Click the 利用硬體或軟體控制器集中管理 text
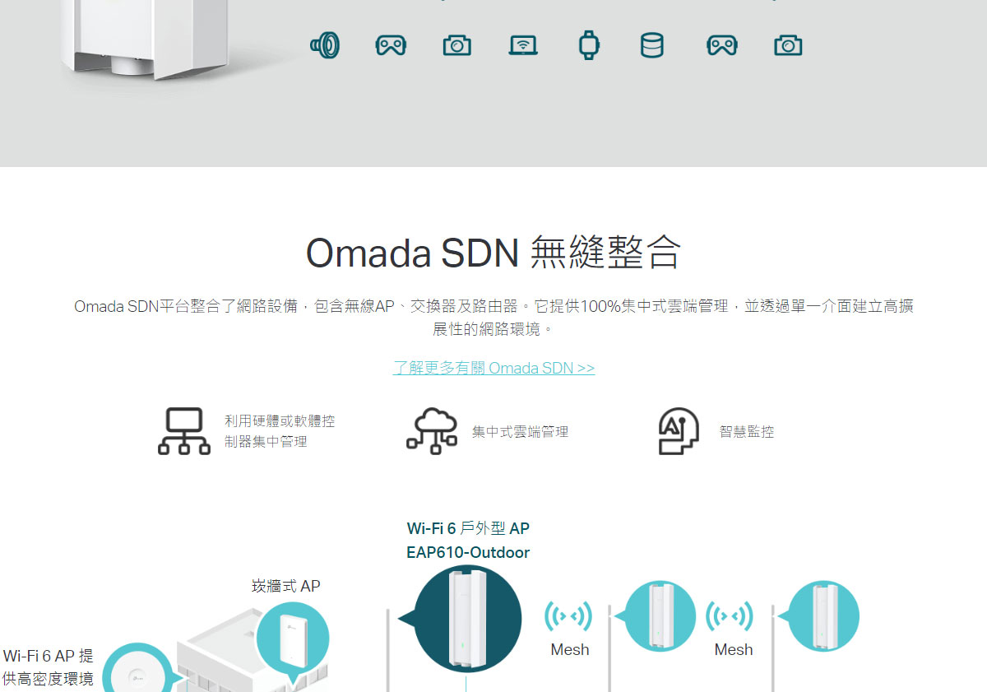Image resolution: width=987 pixels, height=692 pixels. (x=280, y=431)
